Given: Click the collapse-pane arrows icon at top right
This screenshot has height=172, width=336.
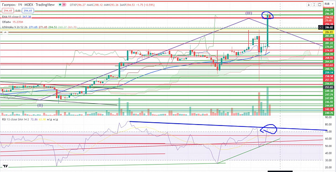Looking at the screenshot, I should click(315, 5).
